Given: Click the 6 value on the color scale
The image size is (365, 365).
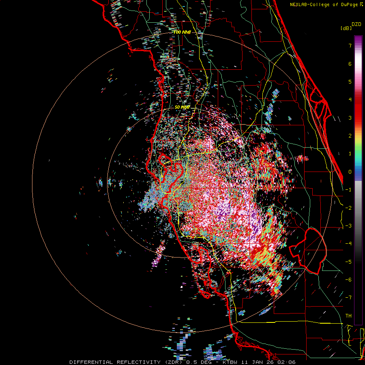Looking at the screenshot, I should (350, 64).
